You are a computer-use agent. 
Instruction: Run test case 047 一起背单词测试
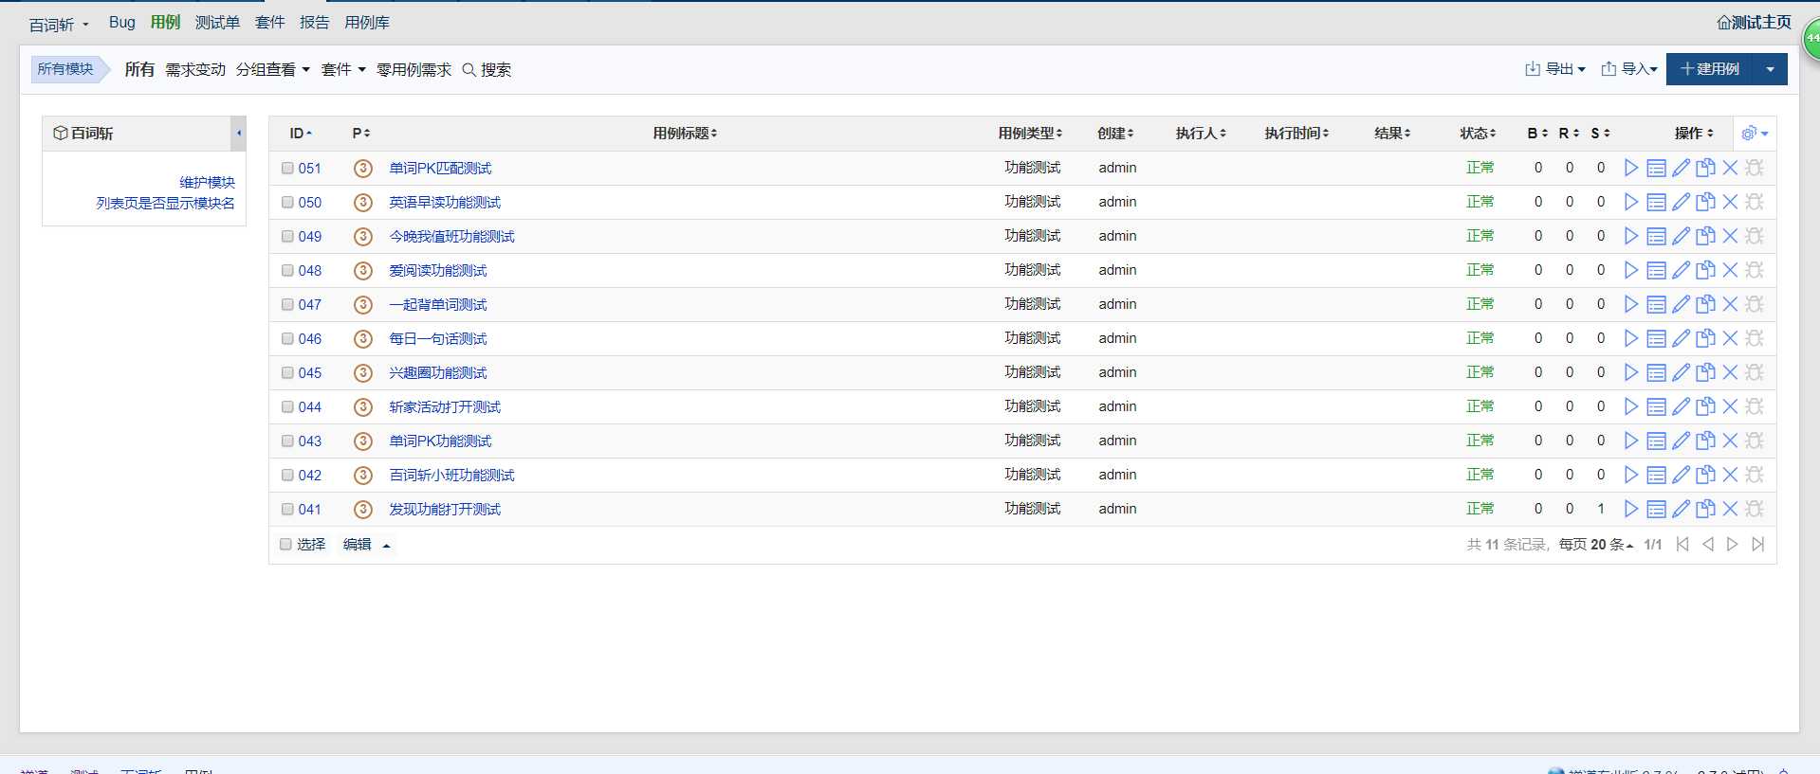[x=1631, y=304]
